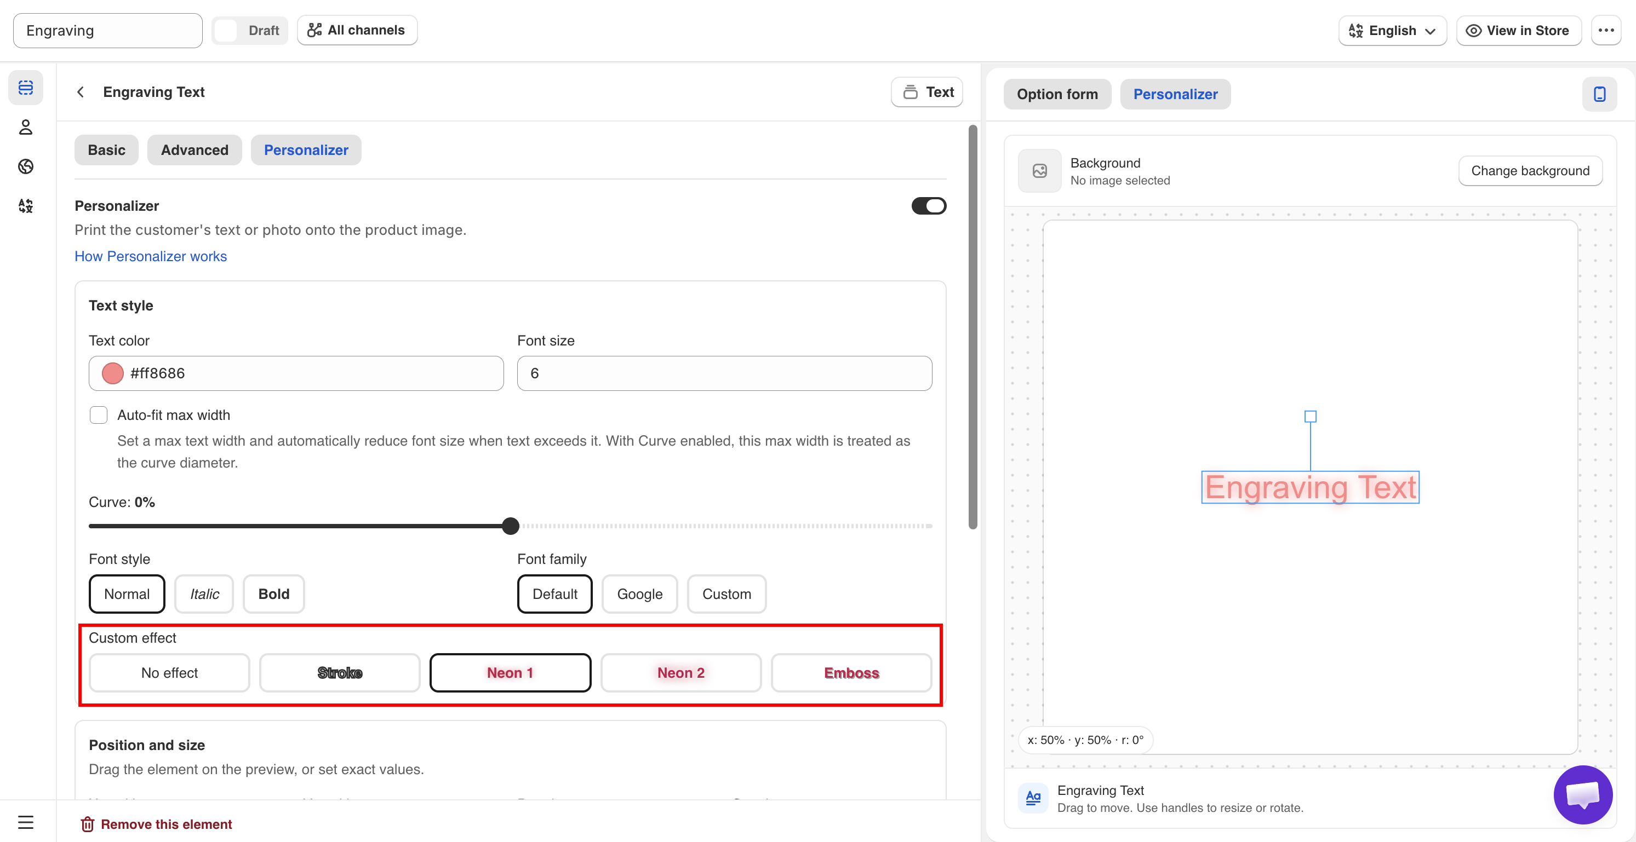
Task: Go back using the arrow beside Engraving Text
Action: pyautogui.click(x=81, y=92)
